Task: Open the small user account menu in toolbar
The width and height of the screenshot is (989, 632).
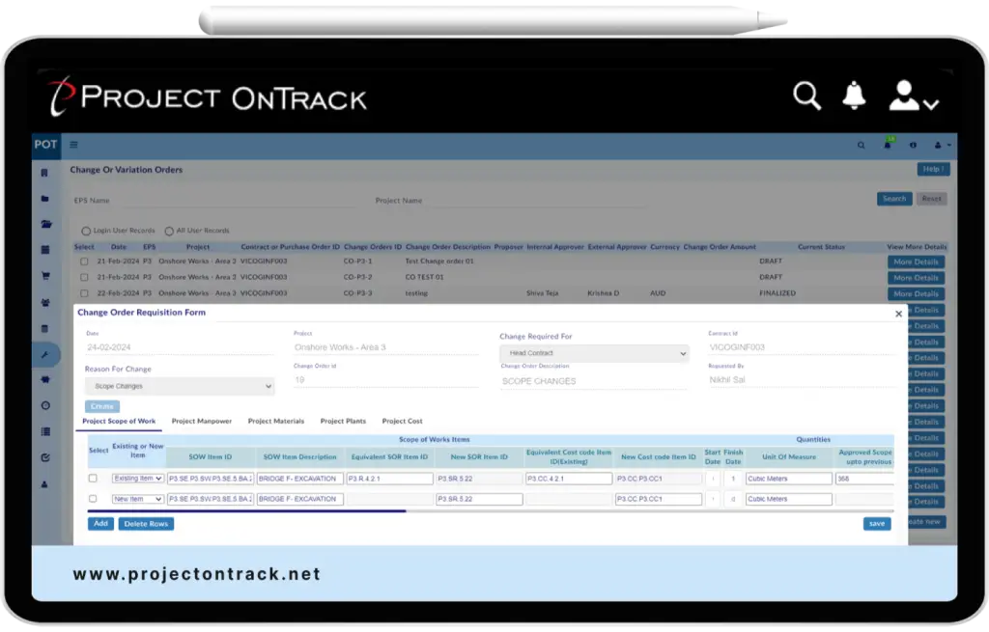Action: [942, 146]
